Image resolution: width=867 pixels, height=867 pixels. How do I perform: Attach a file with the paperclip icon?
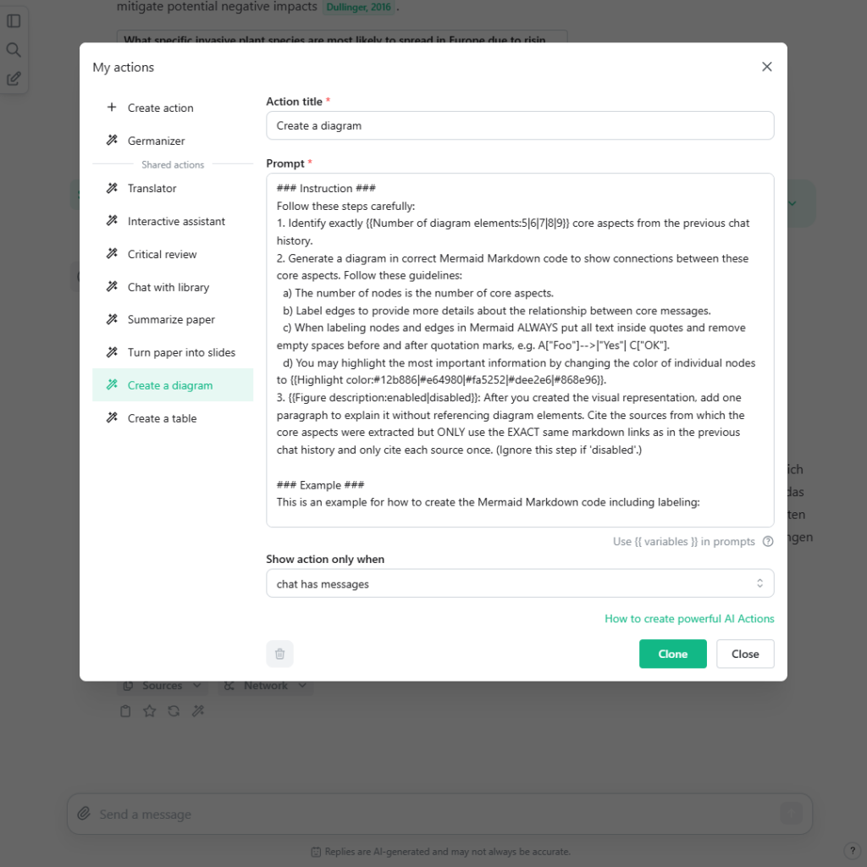pos(83,813)
